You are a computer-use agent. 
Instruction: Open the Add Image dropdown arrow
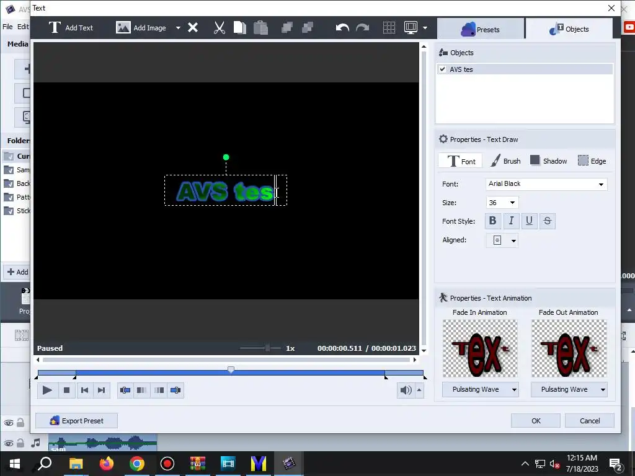[178, 27]
